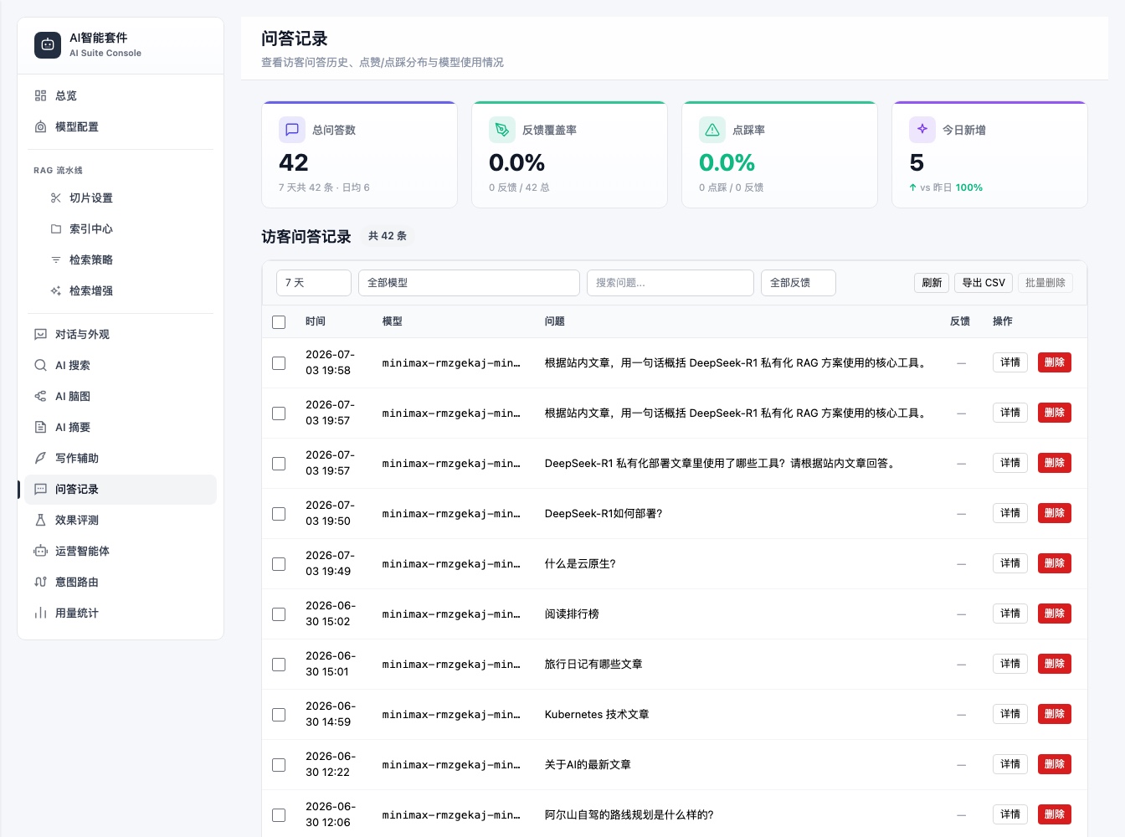
Task: Open the 效果评测 menu item
Action: coord(121,520)
